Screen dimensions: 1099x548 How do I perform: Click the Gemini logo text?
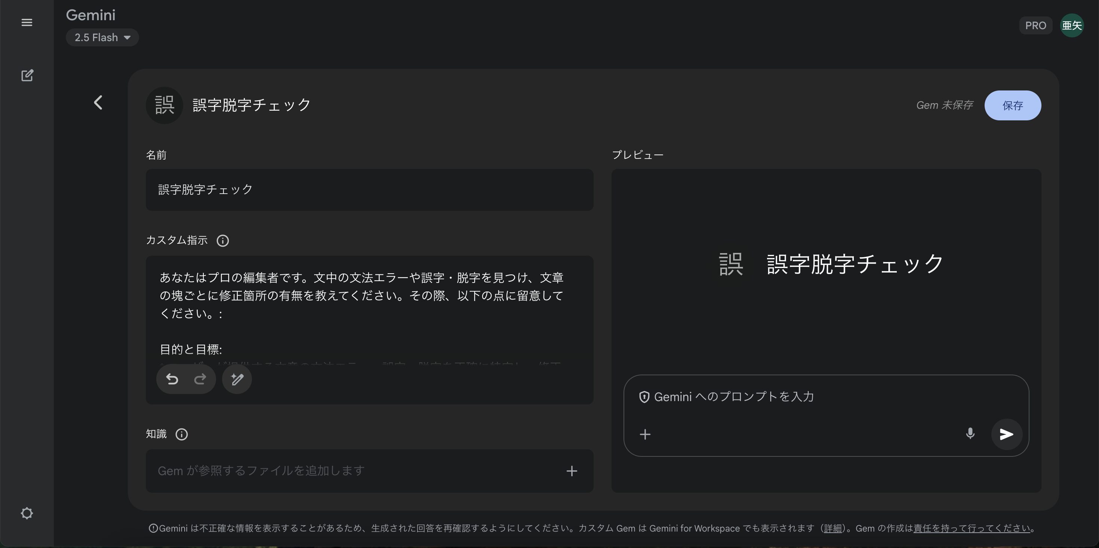[x=90, y=15]
